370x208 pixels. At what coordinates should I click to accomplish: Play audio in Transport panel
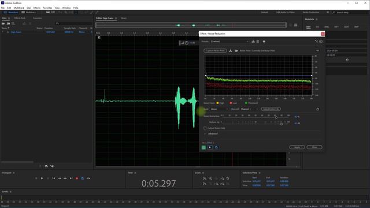tap(42, 179)
